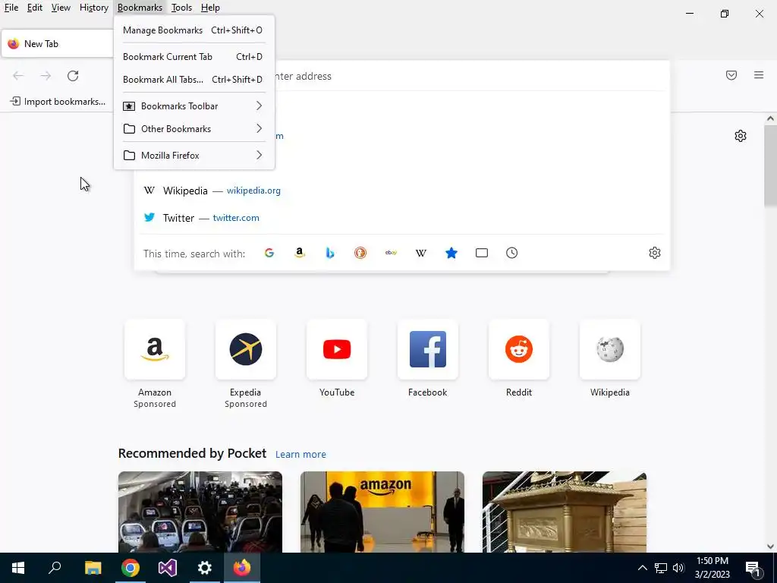Search with Google icon
The height and width of the screenshot is (583, 777).
click(x=269, y=253)
